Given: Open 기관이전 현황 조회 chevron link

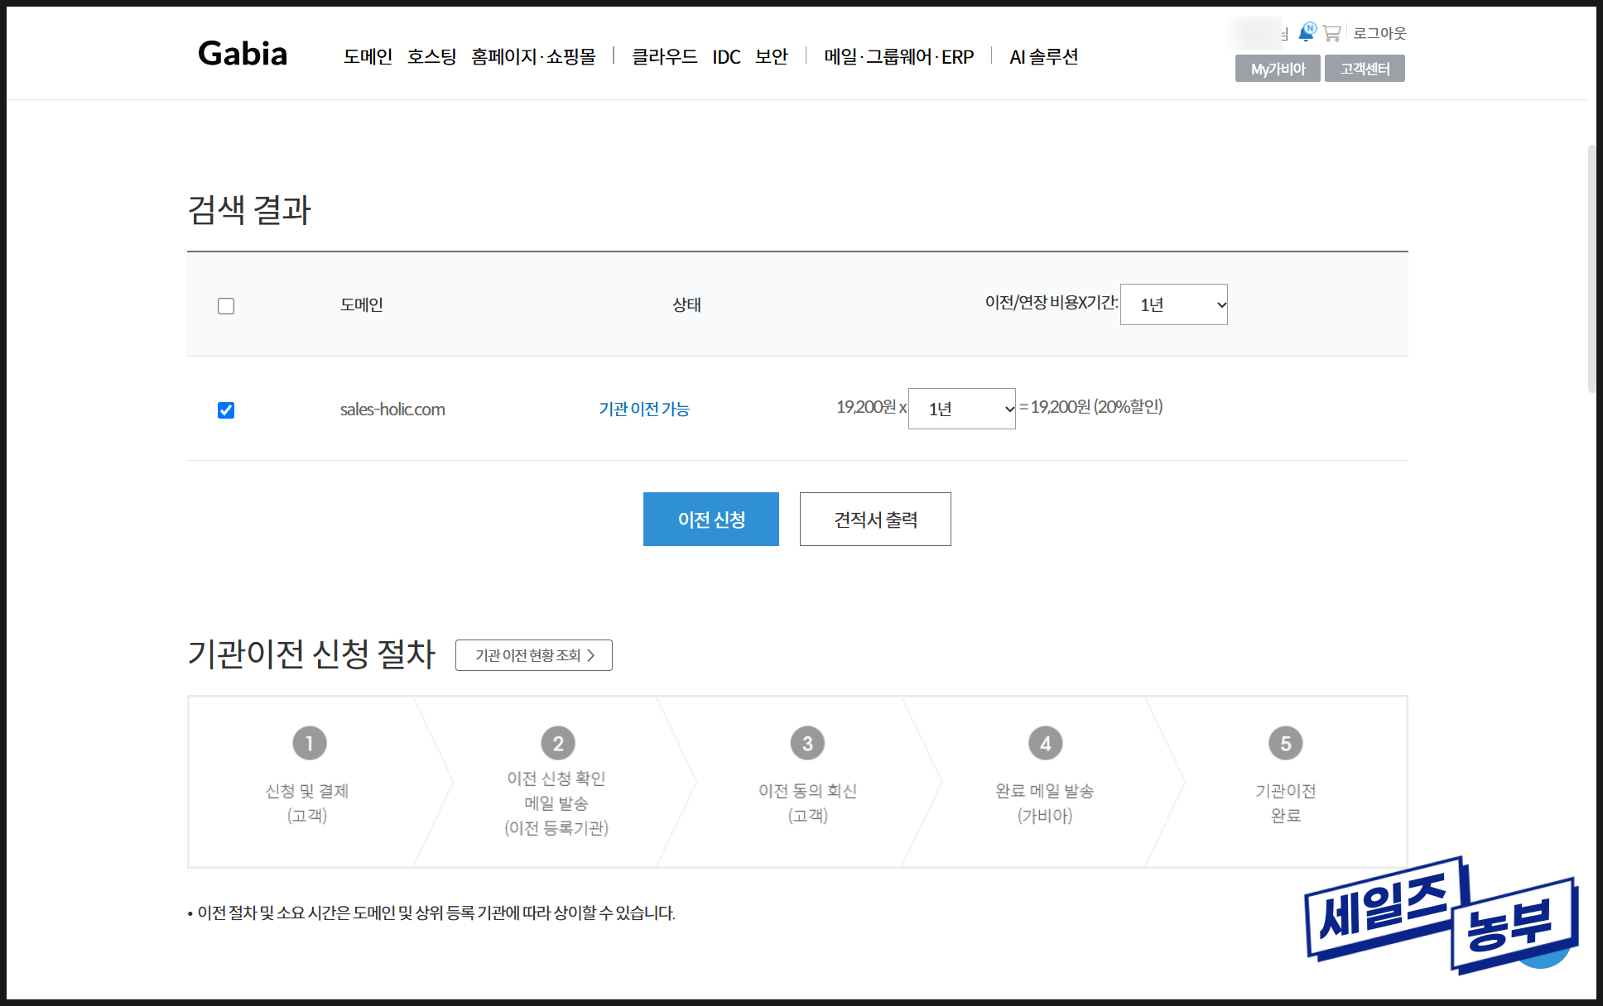Looking at the screenshot, I should tap(533, 655).
